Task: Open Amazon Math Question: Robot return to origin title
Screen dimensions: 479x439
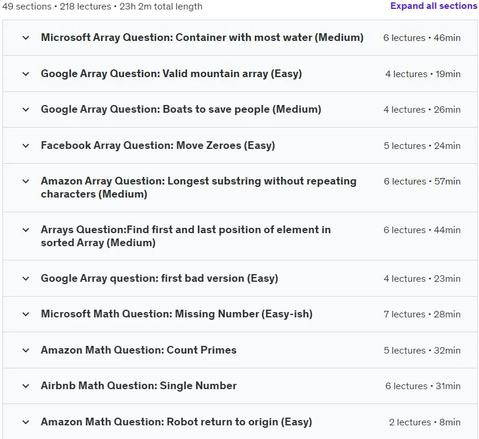Action: (176, 422)
